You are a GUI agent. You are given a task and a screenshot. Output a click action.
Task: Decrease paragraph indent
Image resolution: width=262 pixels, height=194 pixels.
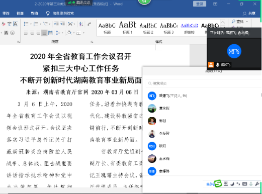[x=56, y=24]
